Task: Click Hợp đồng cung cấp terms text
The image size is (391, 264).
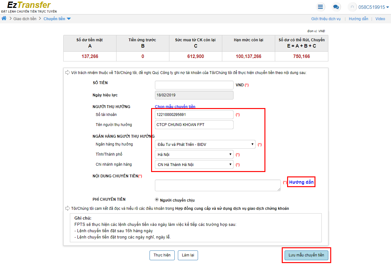Action: [232, 209]
